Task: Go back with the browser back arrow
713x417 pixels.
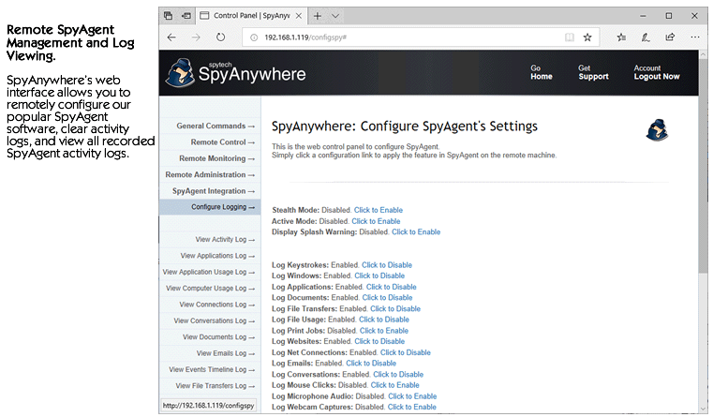Action: tap(171, 37)
